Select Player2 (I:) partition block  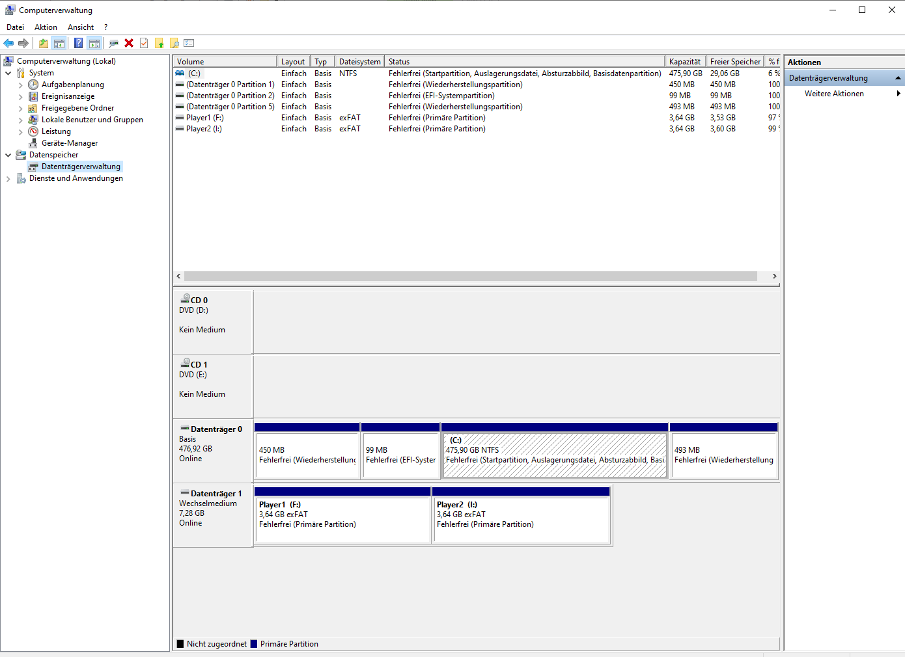click(x=522, y=515)
